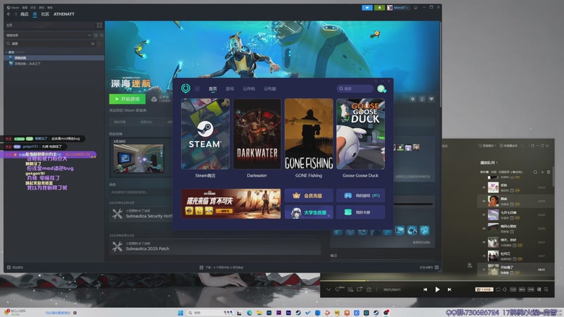Screen dimensions: 564x317
Task: Click the cloud status icon beside play button
Action: pyautogui.click(x=154, y=99)
